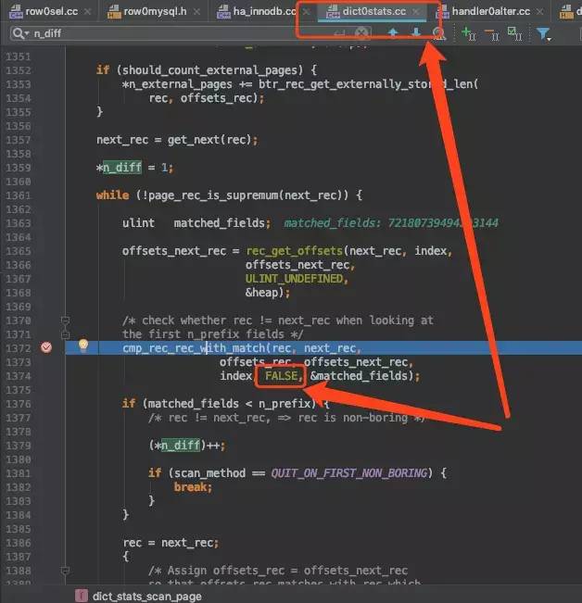Close the dict0stats.cc tab
The width and height of the screenshot is (582, 603).
(x=416, y=12)
